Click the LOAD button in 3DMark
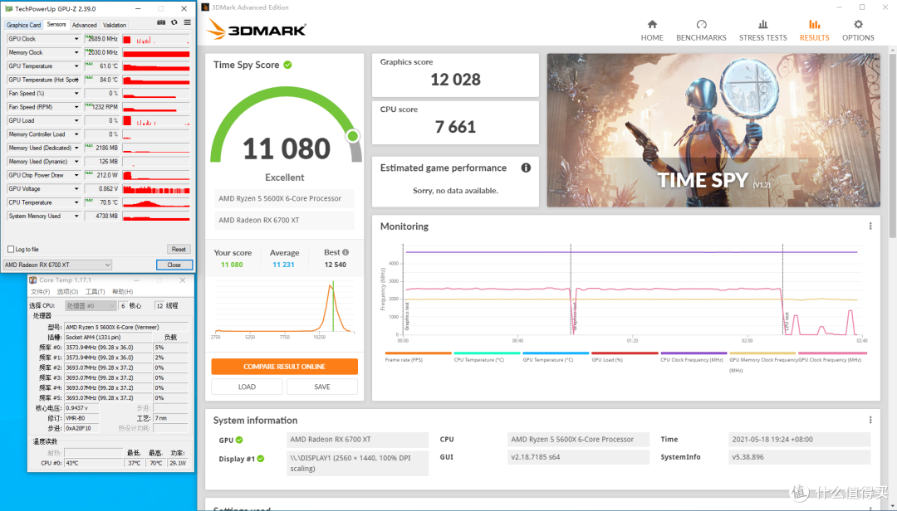The width and height of the screenshot is (897, 511). pyautogui.click(x=247, y=387)
